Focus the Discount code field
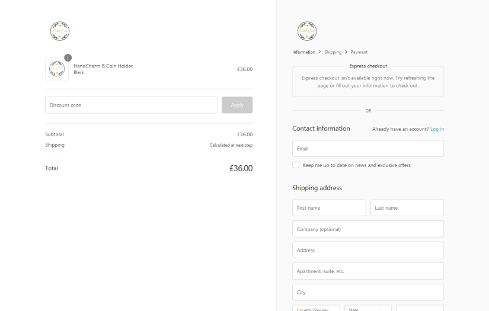 pyautogui.click(x=131, y=105)
